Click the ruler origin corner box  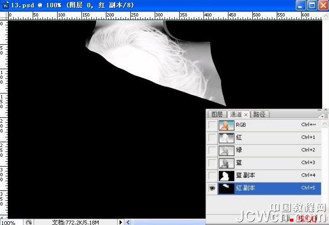tap(4, 16)
